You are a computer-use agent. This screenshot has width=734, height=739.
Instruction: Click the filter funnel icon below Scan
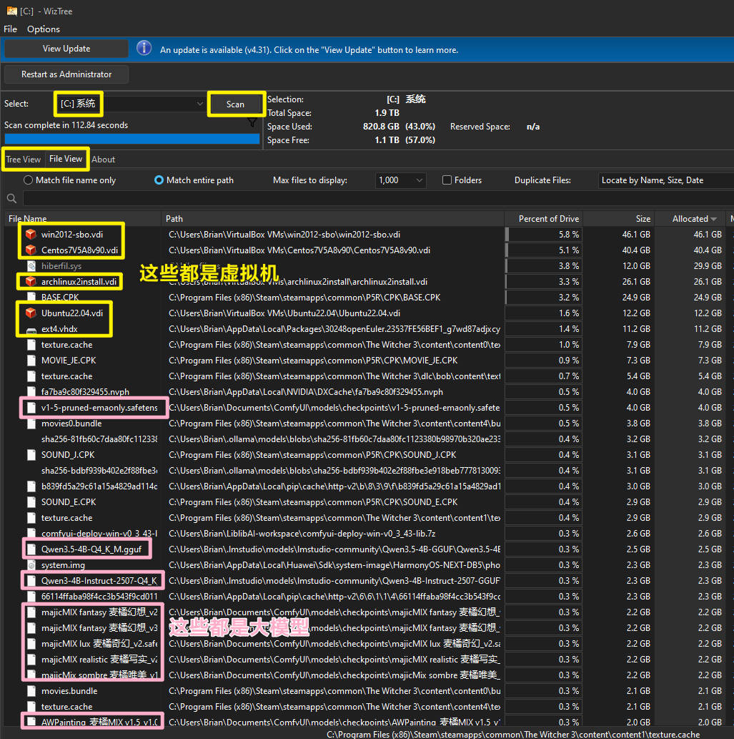(252, 123)
